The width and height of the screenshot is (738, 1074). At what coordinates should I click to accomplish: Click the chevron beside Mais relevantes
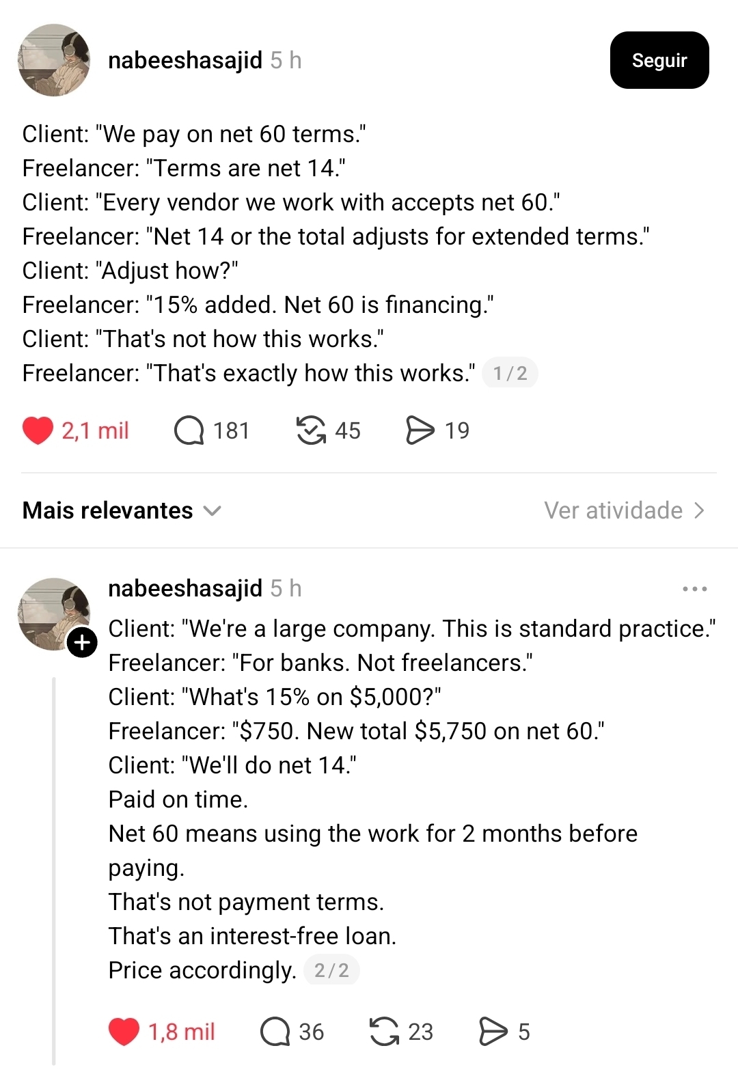click(213, 510)
